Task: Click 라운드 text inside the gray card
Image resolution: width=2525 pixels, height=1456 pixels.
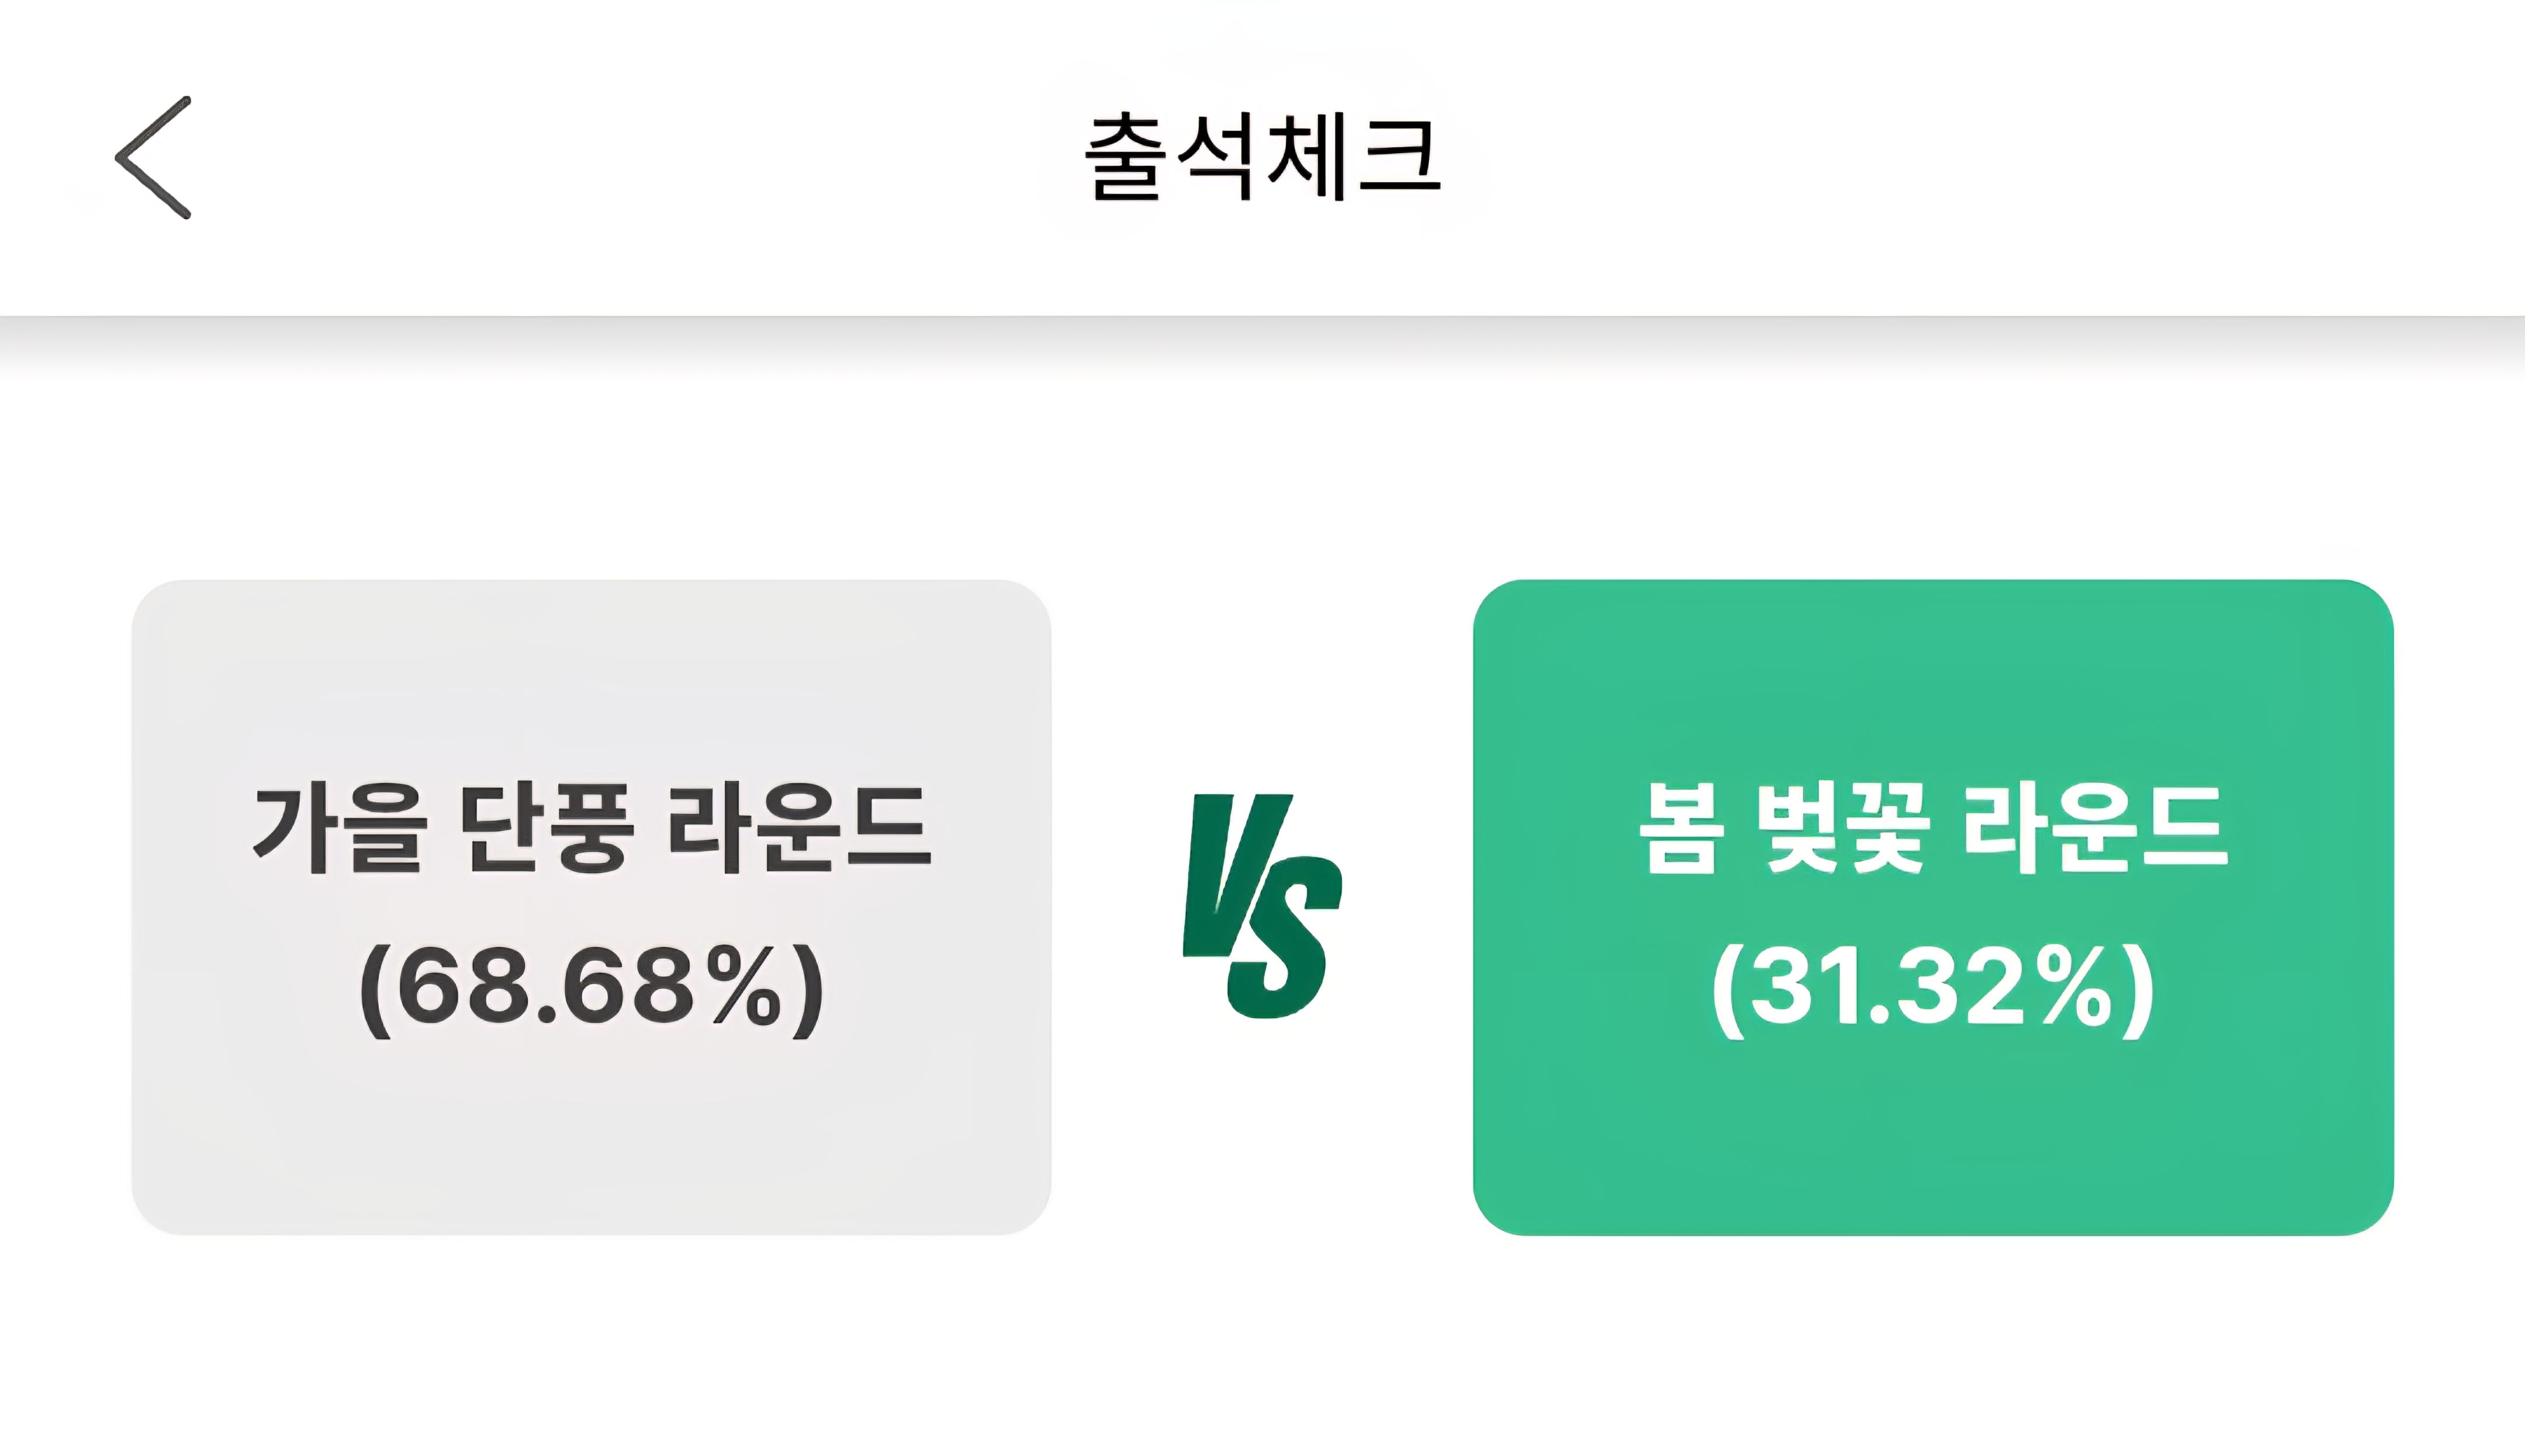Action: [800, 829]
